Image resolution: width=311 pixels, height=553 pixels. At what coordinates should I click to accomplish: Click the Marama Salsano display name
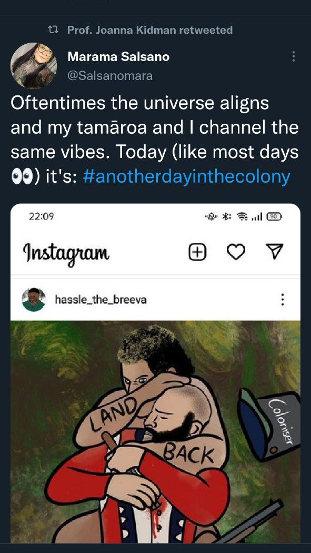click(118, 56)
